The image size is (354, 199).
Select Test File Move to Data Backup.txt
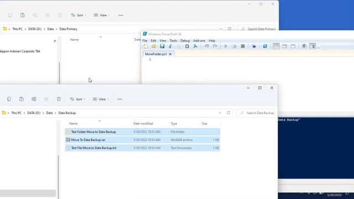143,148
